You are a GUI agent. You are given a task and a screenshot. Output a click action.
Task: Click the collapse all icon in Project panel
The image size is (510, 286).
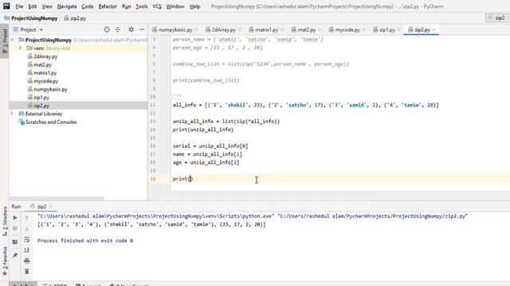coord(118,29)
